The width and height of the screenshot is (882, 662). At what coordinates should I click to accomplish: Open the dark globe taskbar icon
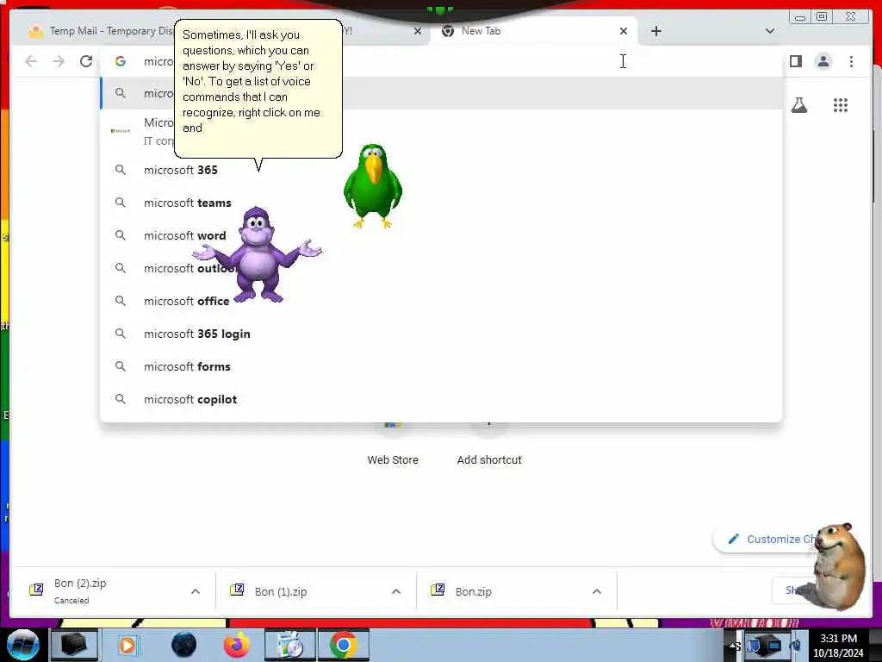[x=184, y=645]
